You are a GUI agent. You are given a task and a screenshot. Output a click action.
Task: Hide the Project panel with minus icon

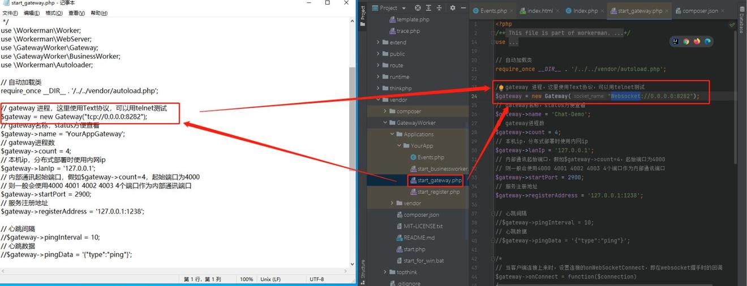[x=463, y=8]
